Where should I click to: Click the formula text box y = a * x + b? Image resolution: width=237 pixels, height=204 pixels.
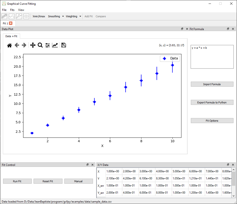(x=212, y=57)
